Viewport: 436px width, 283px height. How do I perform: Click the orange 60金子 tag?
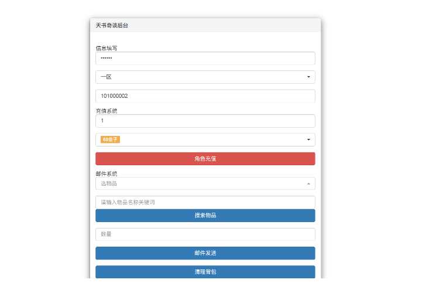pos(110,139)
